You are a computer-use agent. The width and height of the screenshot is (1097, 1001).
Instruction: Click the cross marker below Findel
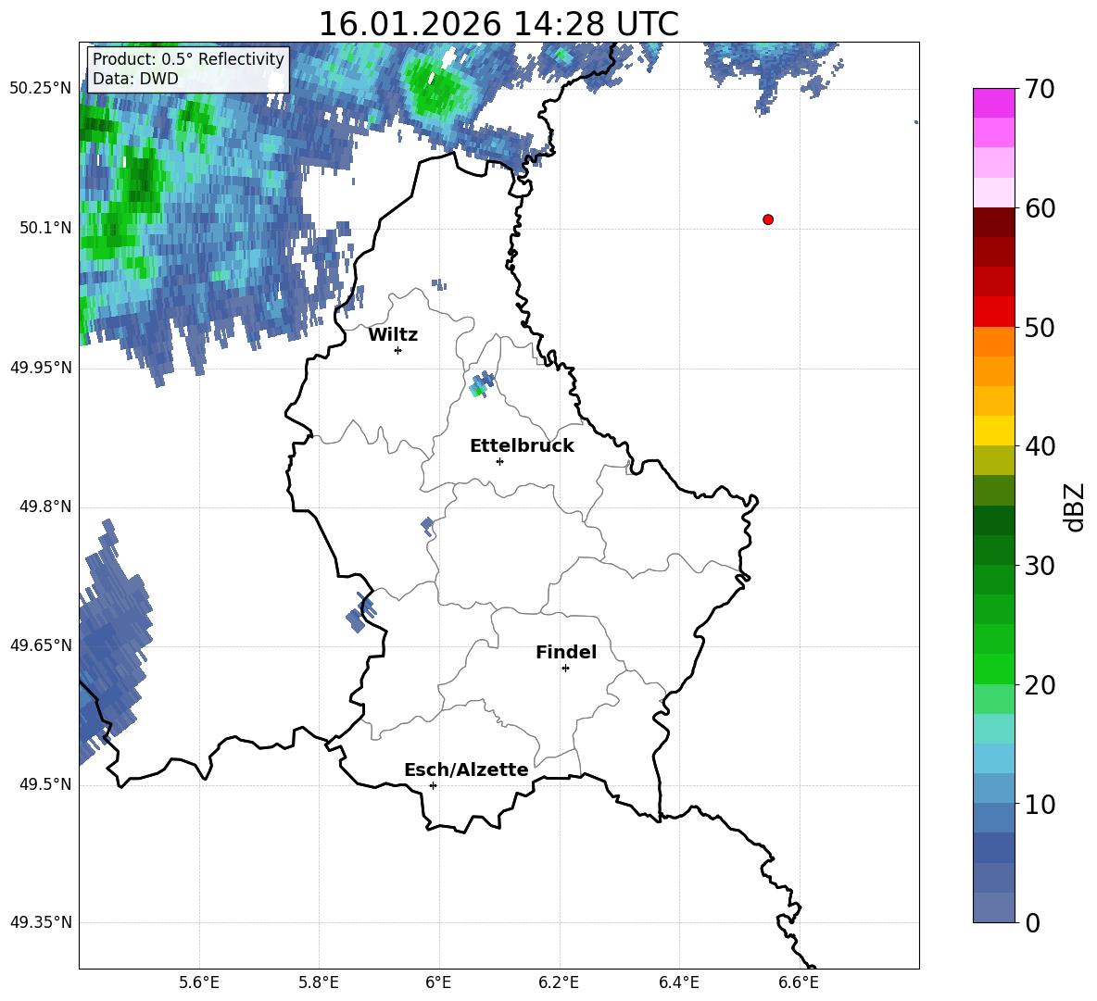(x=565, y=669)
